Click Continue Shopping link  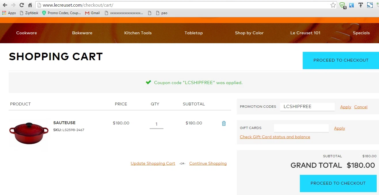pos(208,163)
